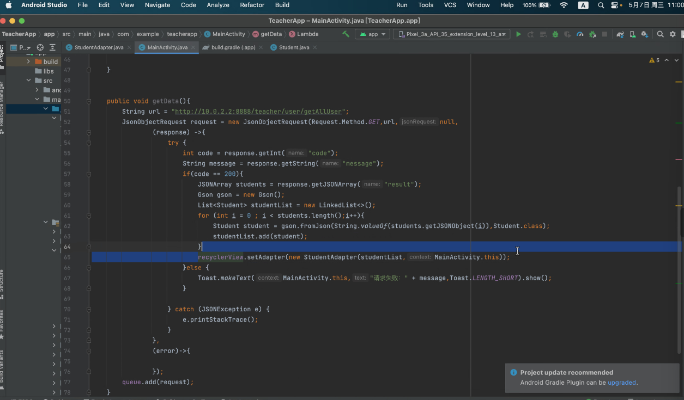Open the Analyze menu
This screenshot has width=684, height=400.
[218, 5]
